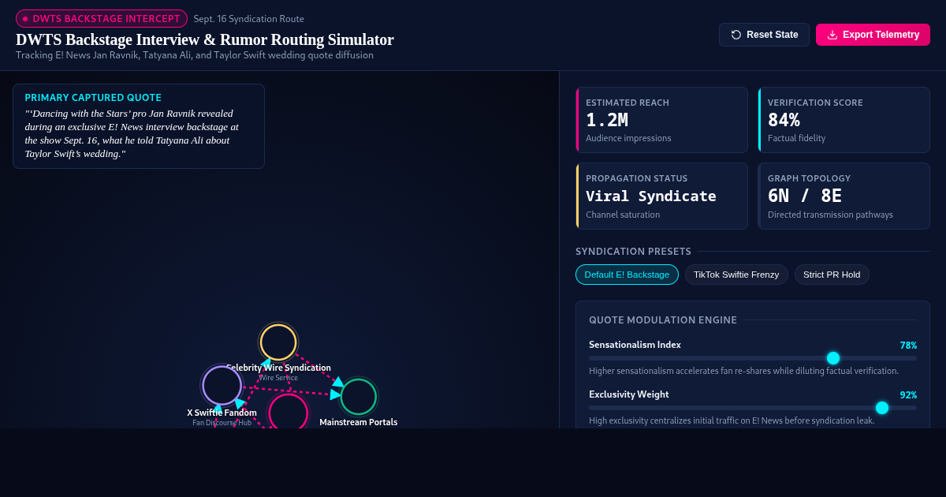Select the yellow Celebrity Wire Syndication node

point(278,342)
